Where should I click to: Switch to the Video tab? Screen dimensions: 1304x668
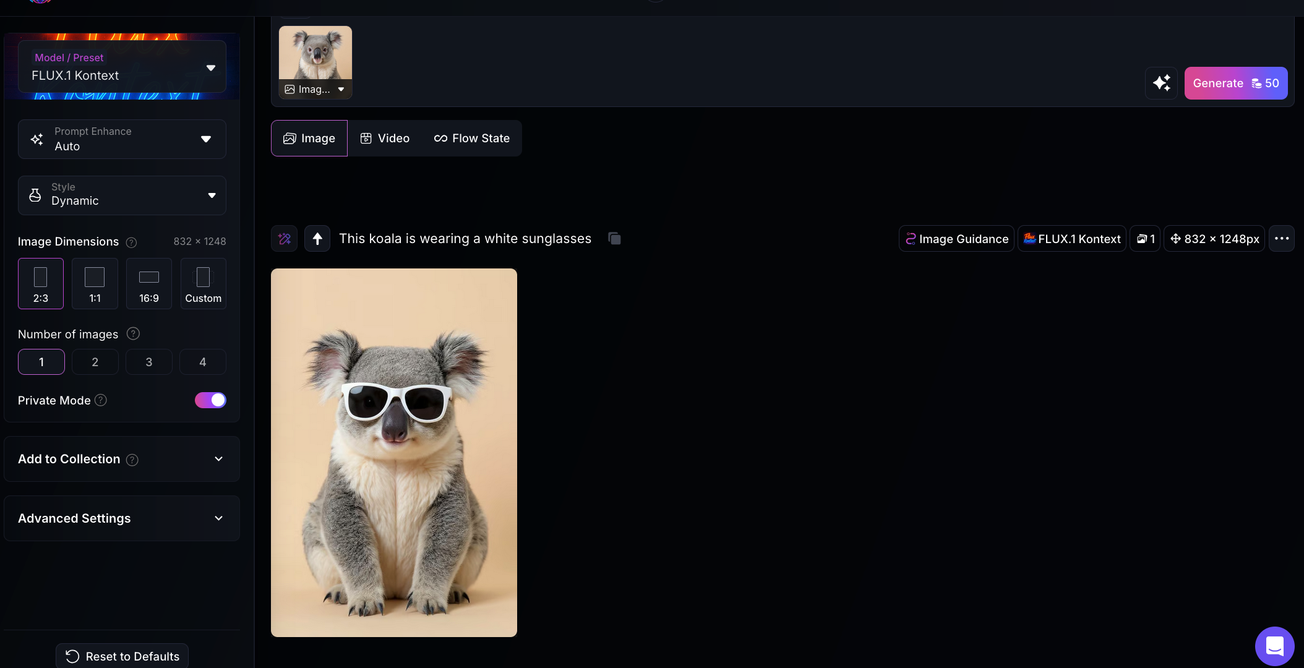click(x=385, y=139)
